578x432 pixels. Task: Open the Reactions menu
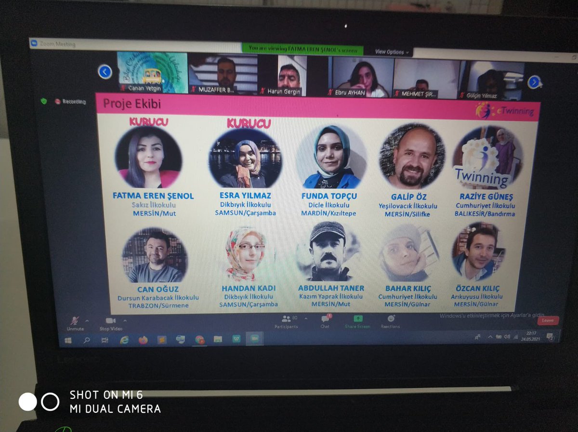click(391, 321)
